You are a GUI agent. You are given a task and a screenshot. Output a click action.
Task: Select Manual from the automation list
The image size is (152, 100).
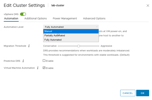(71, 31)
